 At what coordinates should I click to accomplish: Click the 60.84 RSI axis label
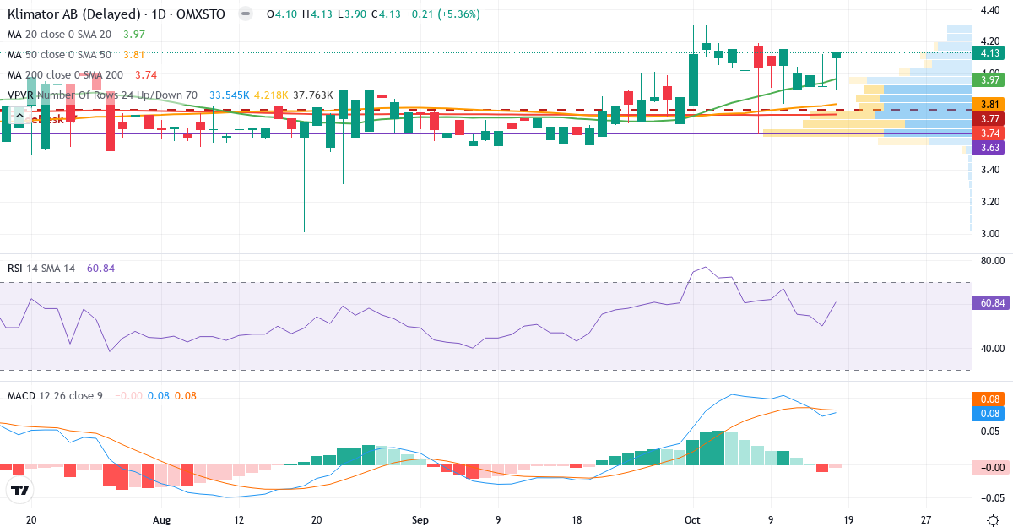[x=989, y=303]
